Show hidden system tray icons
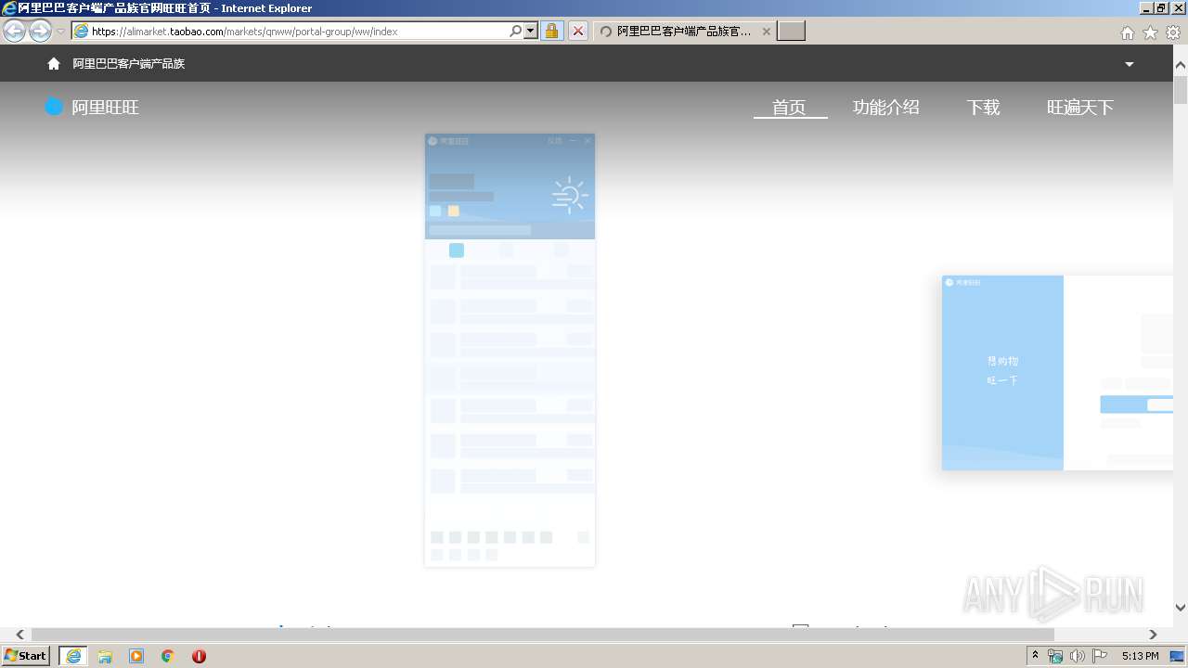The image size is (1188, 668). (1035, 656)
